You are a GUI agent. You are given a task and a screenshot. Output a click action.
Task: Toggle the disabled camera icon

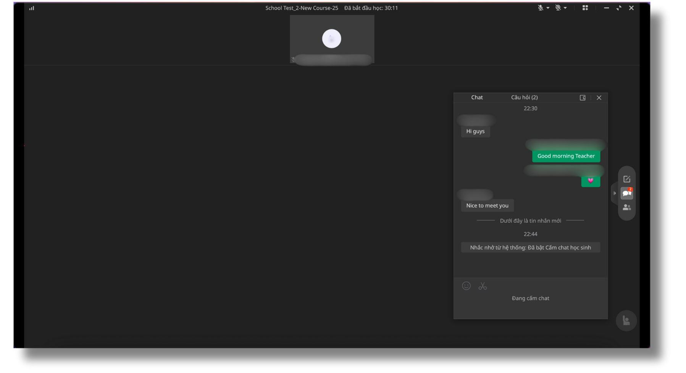pyautogui.click(x=558, y=8)
